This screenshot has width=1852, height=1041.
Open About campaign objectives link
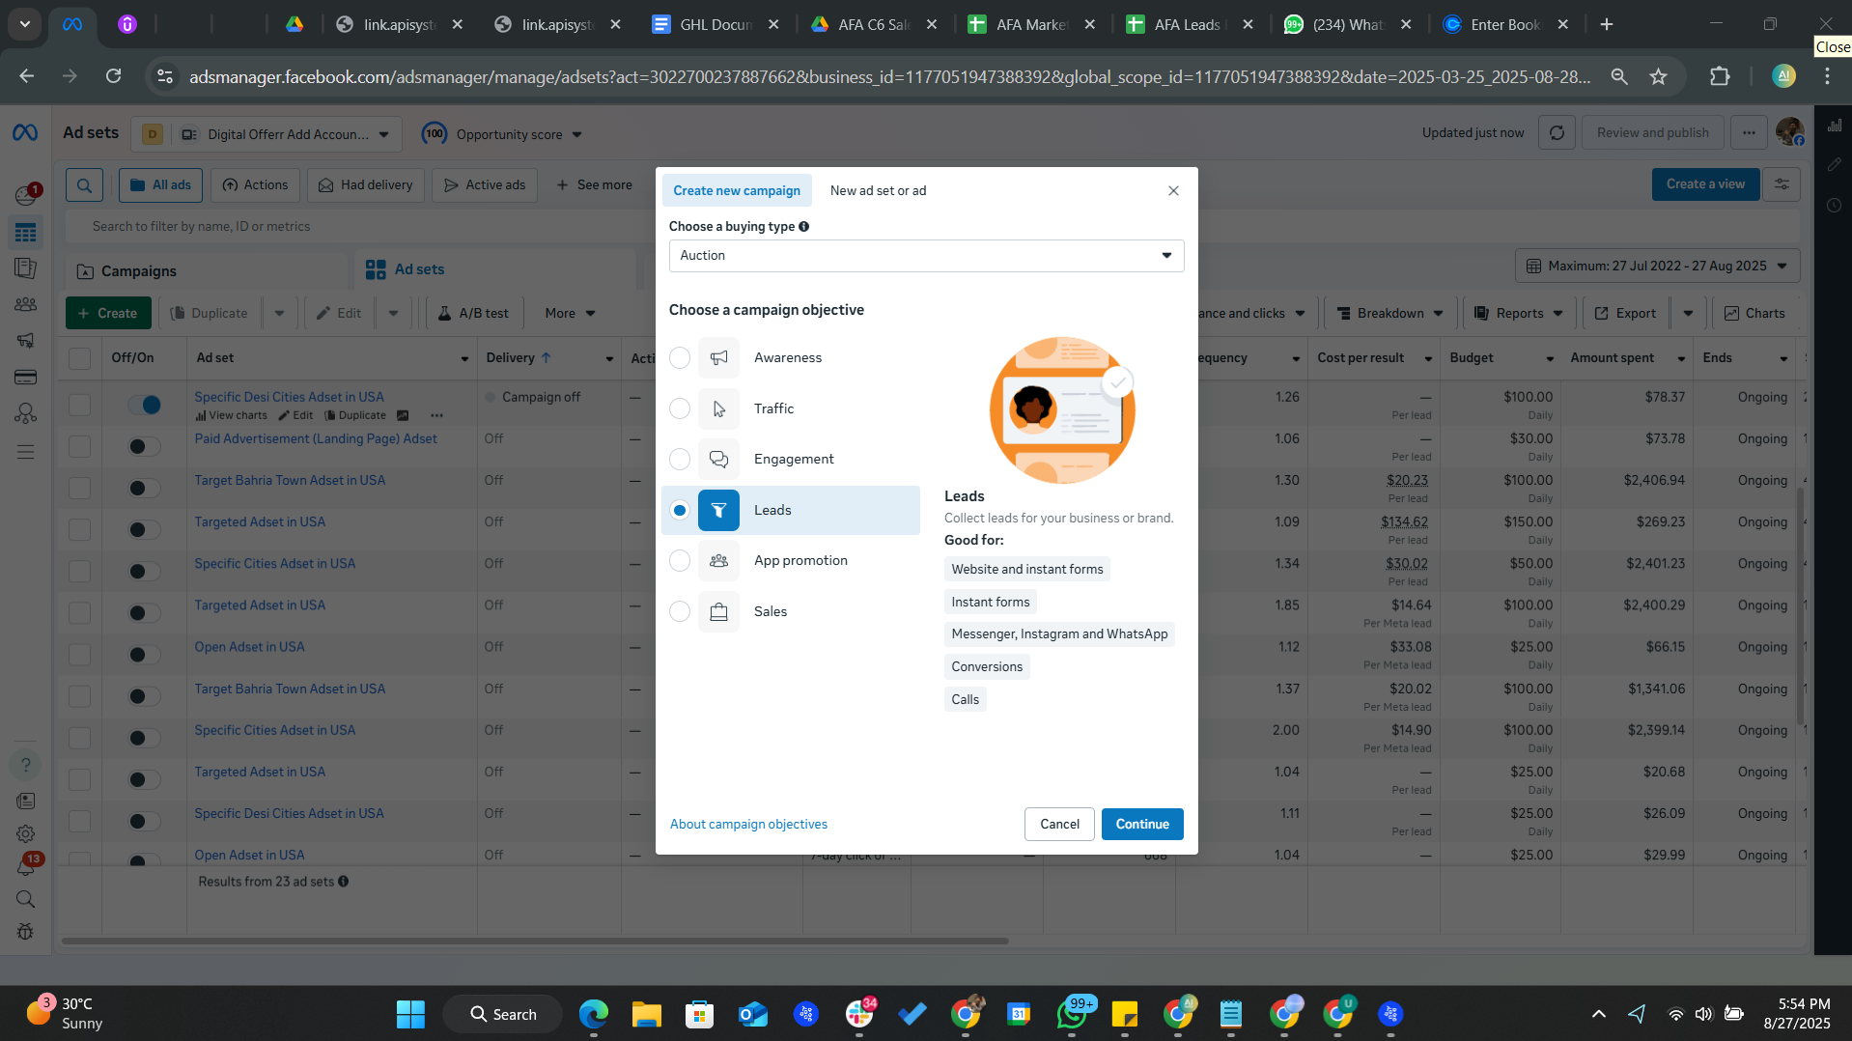[x=748, y=824]
